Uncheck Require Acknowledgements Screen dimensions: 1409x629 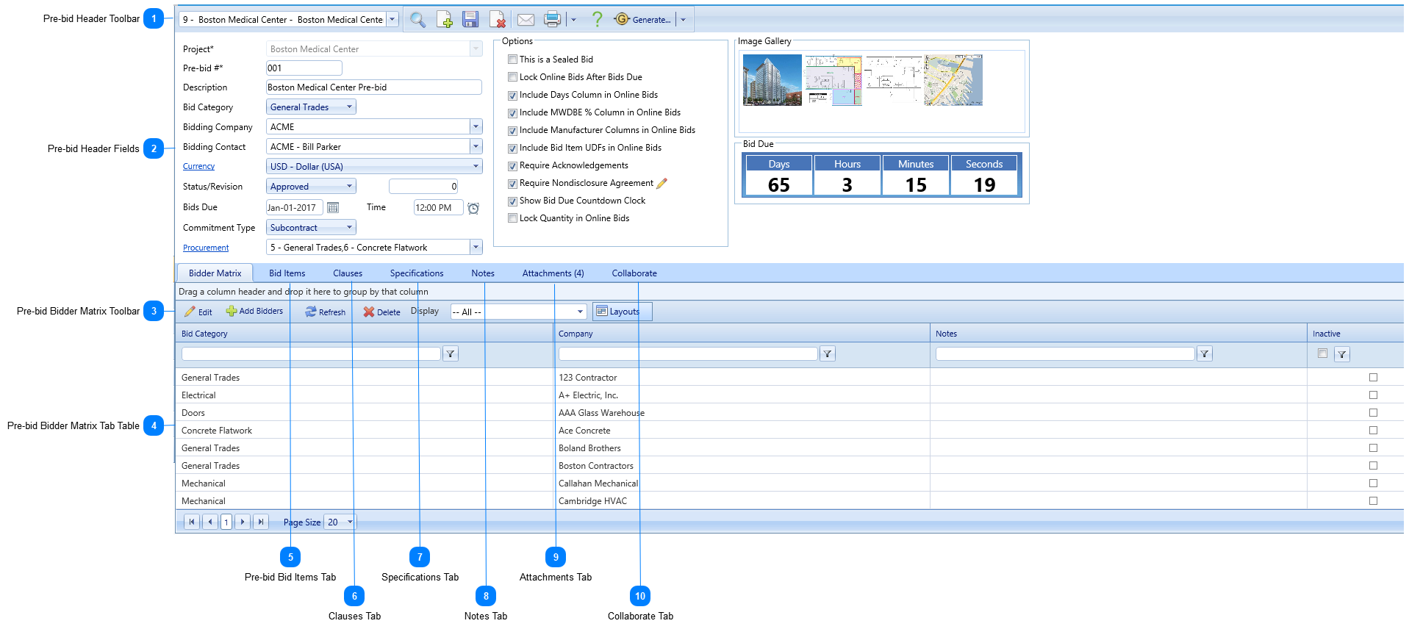513,165
